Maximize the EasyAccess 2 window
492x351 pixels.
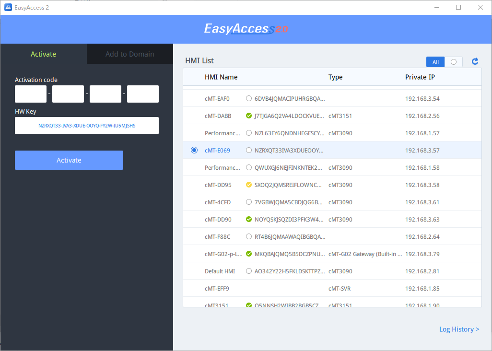coord(458,7)
